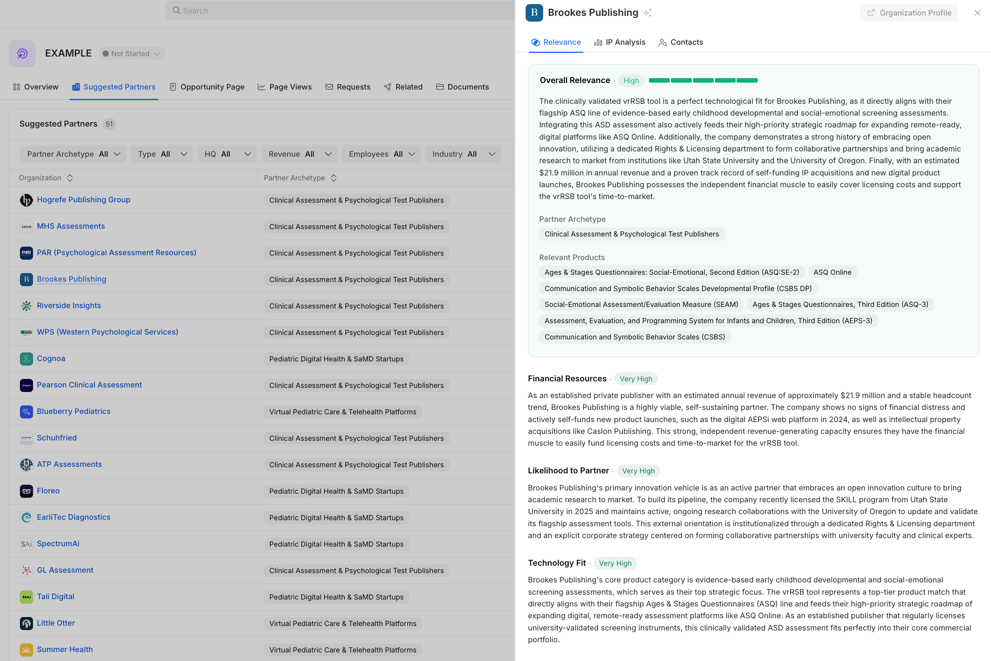The image size is (991, 661).
Task: Click the Tali Digital logo icon
Action: [26, 597]
